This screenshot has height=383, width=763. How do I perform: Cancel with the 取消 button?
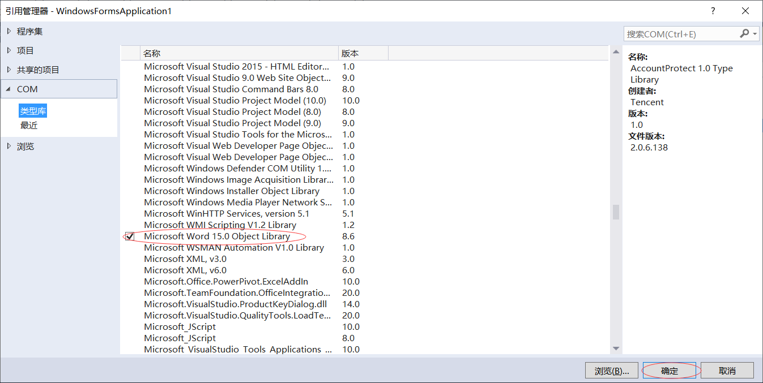[x=727, y=371]
